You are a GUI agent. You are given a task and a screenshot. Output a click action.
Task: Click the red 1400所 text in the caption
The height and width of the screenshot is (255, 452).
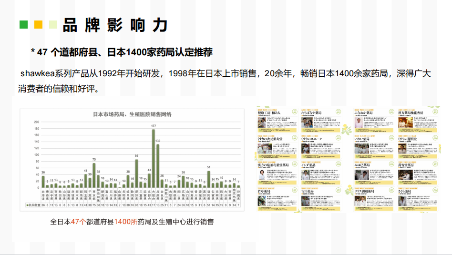pyautogui.click(x=126, y=222)
